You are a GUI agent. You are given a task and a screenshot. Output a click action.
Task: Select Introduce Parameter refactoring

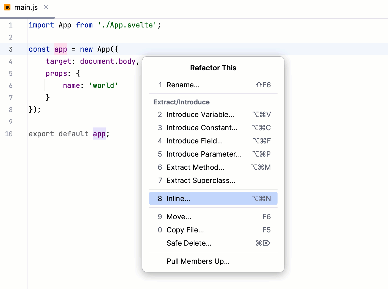coord(204,154)
